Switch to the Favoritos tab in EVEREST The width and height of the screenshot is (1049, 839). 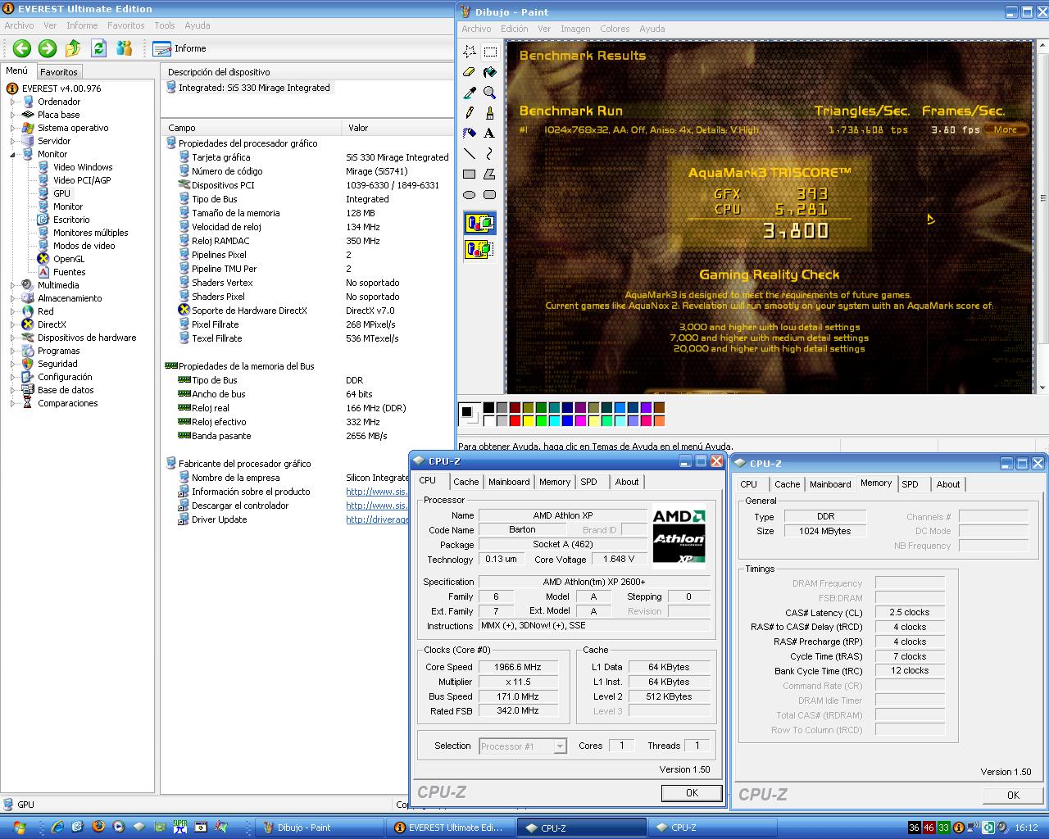pyautogui.click(x=59, y=72)
